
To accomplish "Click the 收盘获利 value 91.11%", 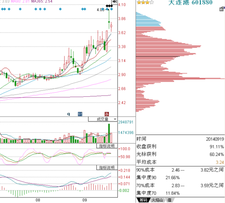I will coord(217,147).
